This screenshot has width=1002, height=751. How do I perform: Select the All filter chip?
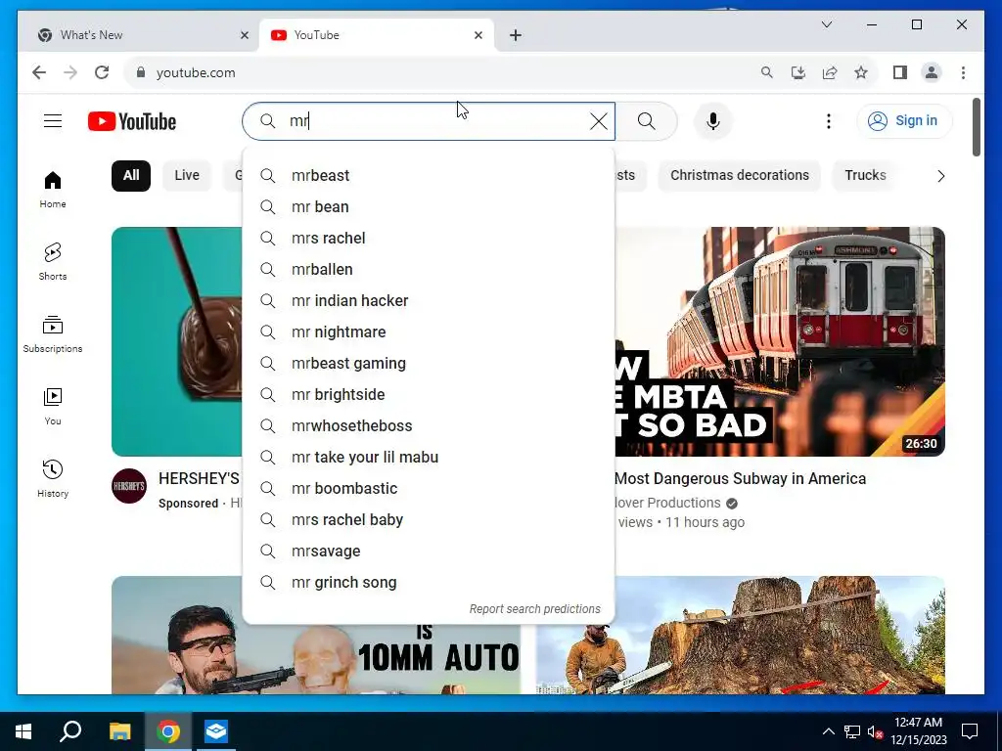point(131,176)
